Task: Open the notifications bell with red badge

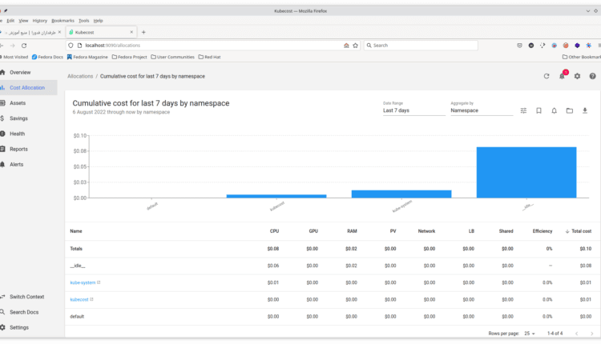Action: click(562, 76)
